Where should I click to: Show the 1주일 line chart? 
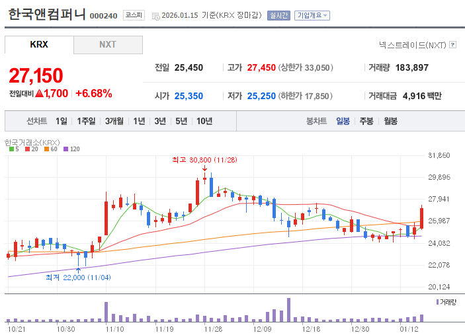[86, 121]
